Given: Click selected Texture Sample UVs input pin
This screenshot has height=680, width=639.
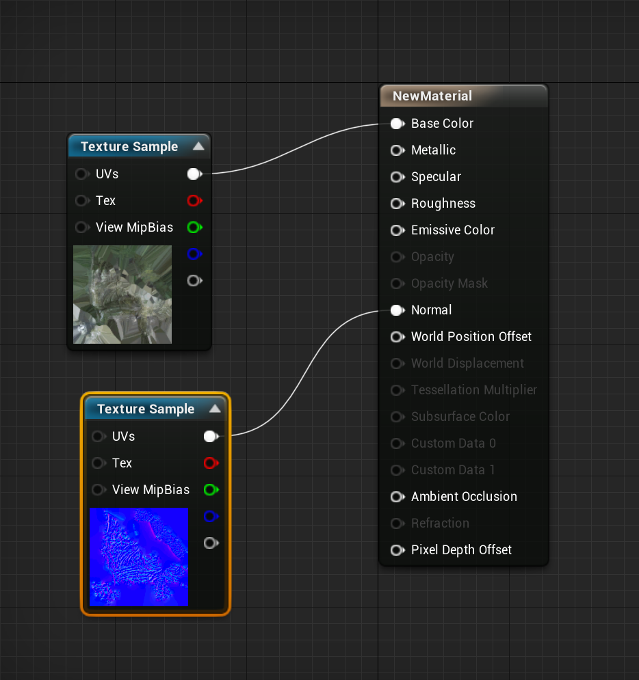Looking at the screenshot, I should pos(99,436).
